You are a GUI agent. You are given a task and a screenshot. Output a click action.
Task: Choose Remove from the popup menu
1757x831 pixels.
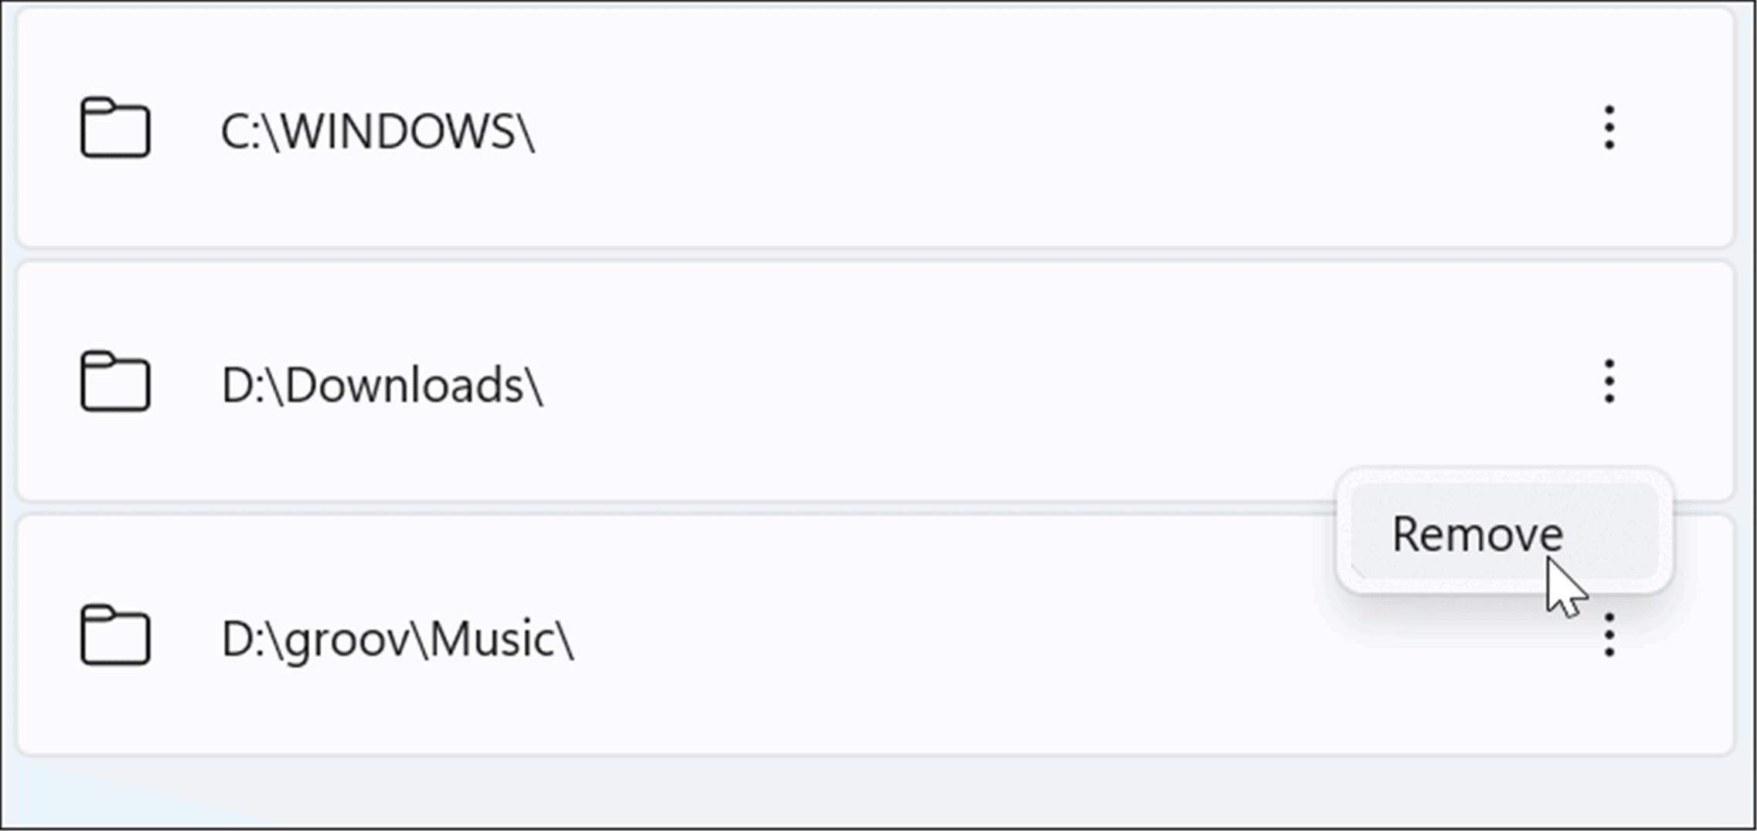point(1476,533)
